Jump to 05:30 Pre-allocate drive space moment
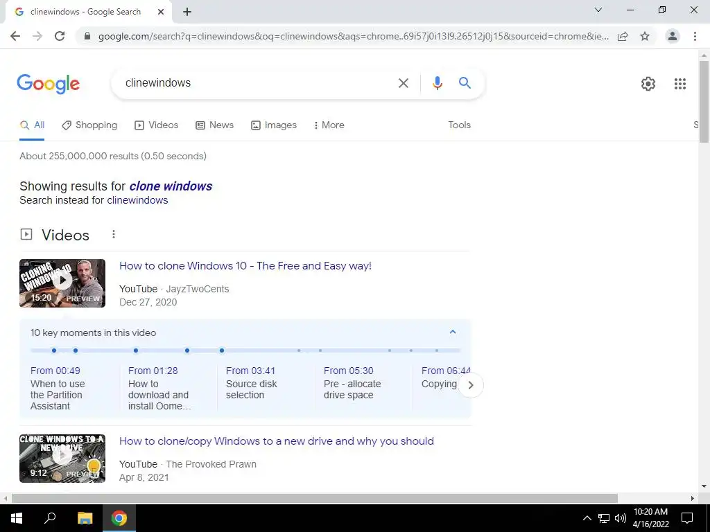The width and height of the screenshot is (710, 532). click(352, 383)
